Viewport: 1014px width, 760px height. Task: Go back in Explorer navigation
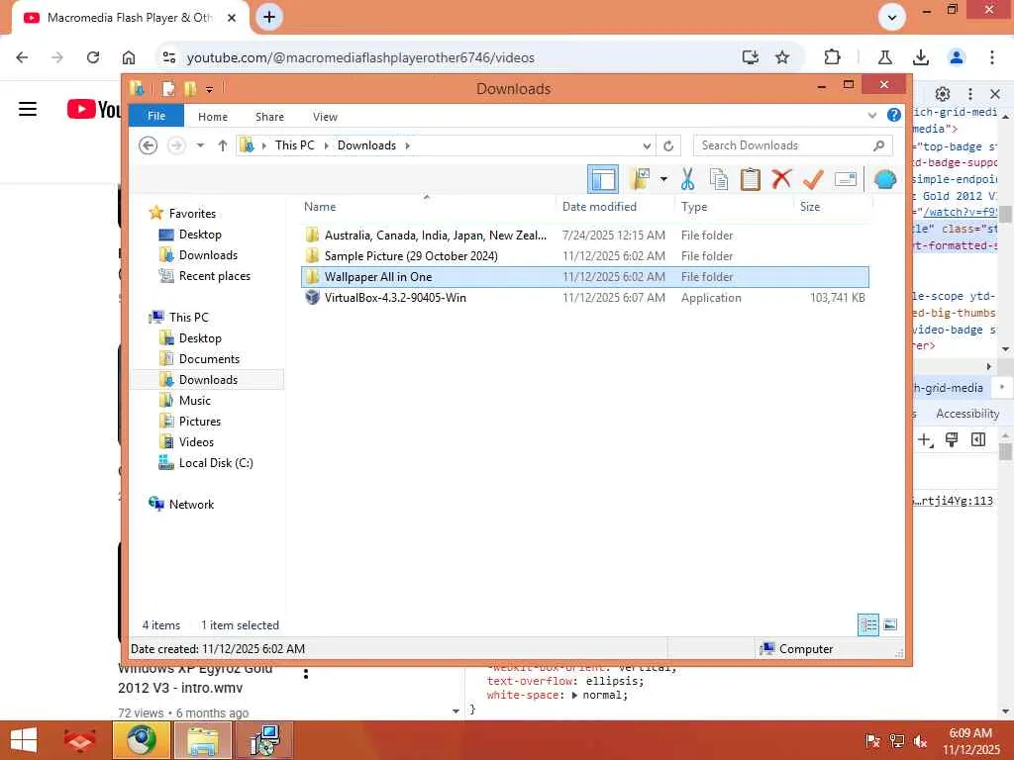point(149,145)
